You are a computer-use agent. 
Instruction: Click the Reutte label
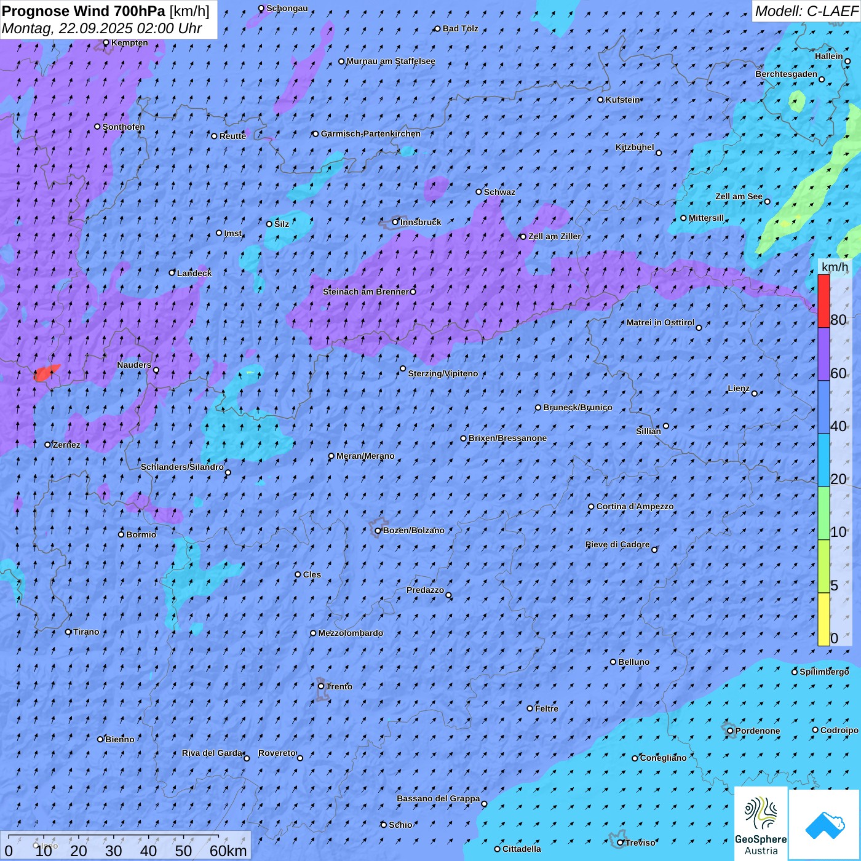click(232, 136)
